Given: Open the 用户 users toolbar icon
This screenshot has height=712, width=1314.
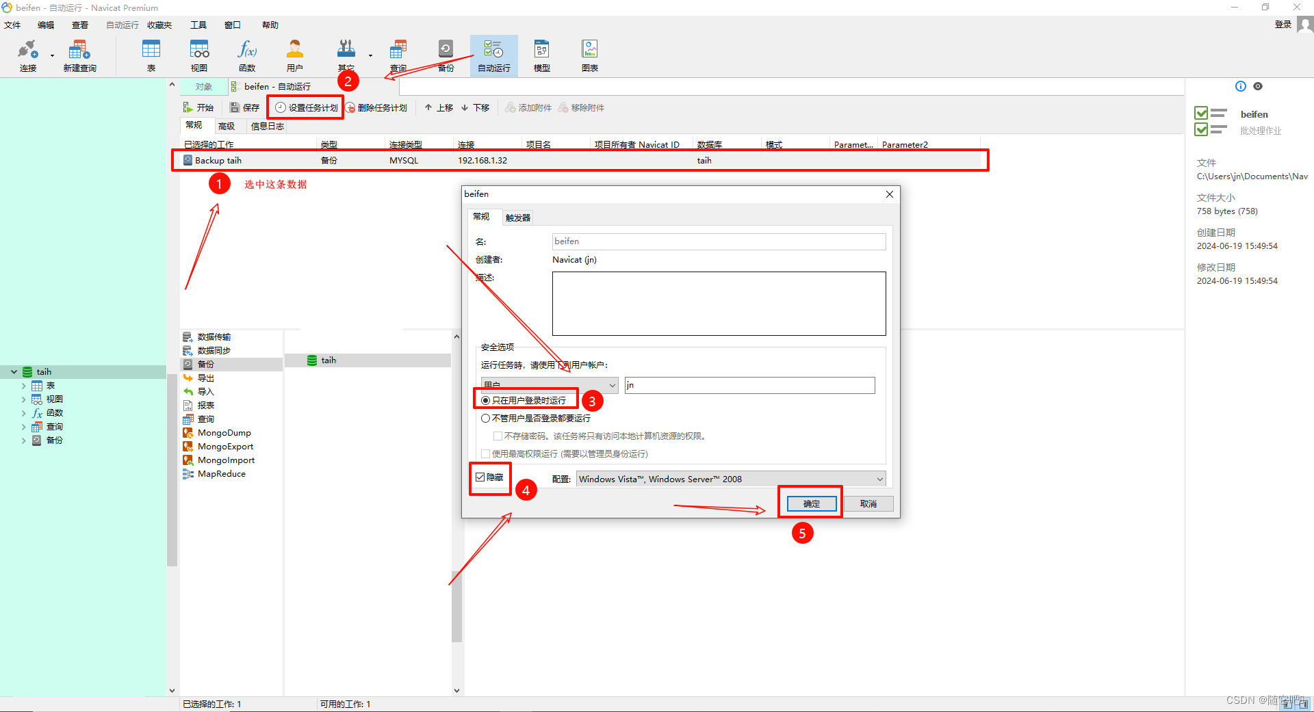Looking at the screenshot, I should (x=295, y=55).
